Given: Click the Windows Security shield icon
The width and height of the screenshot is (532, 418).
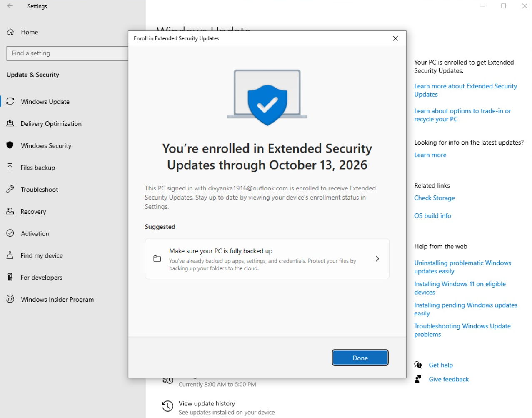Looking at the screenshot, I should click(x=10, y=145).
